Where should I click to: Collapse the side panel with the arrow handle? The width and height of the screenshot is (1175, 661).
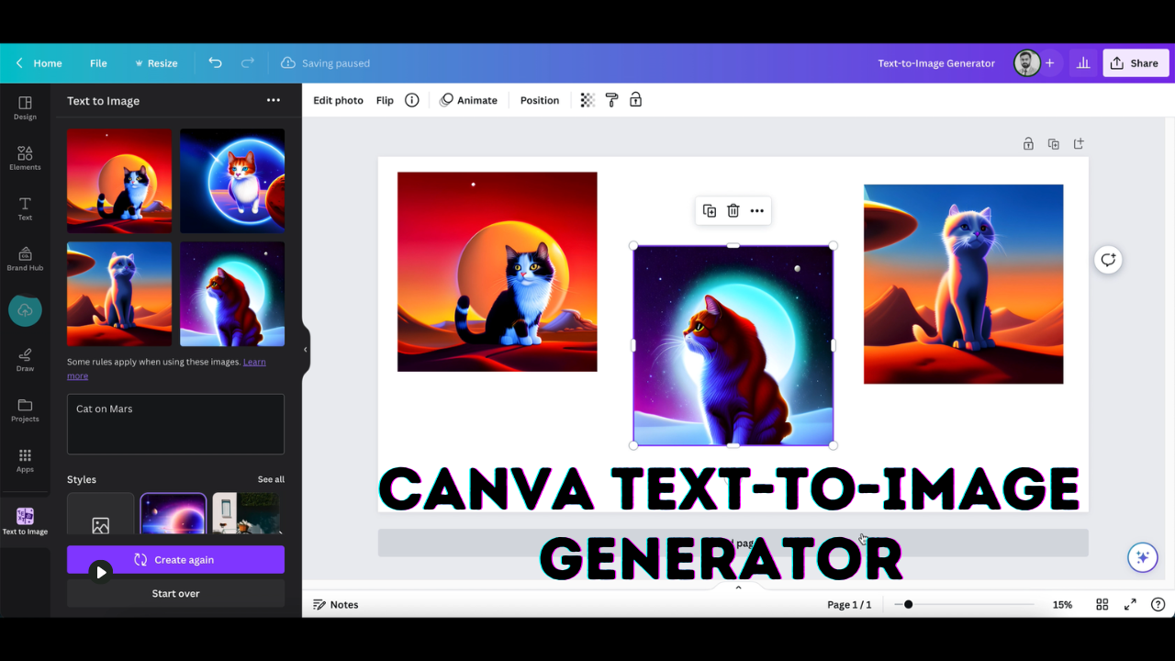(306, 349)
